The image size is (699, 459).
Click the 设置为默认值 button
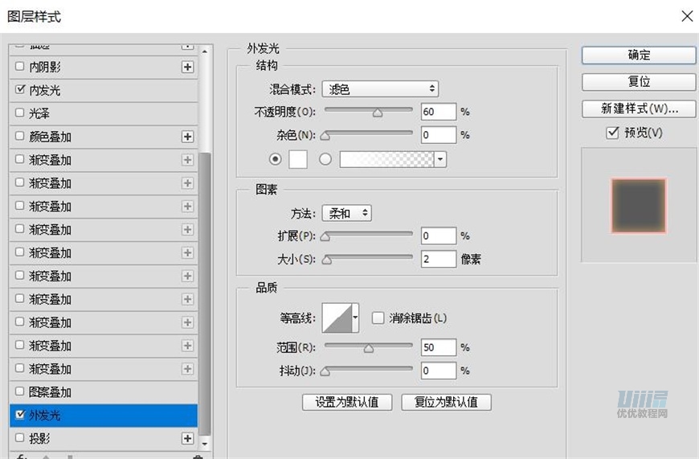346,402
